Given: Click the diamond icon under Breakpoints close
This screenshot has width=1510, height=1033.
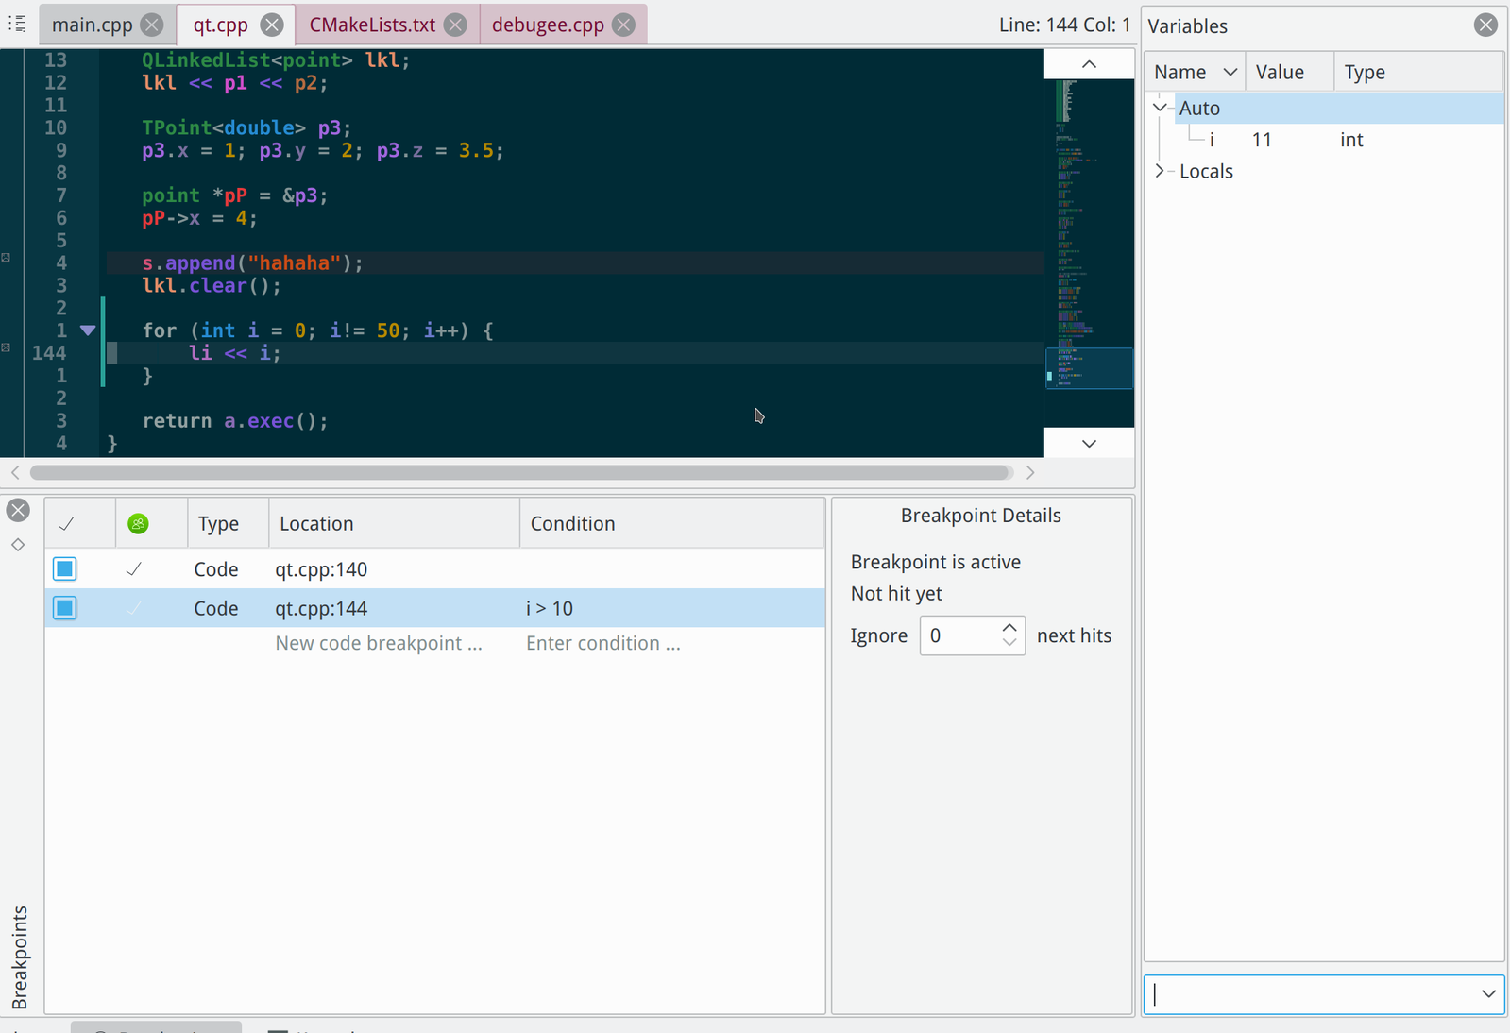Looking at the screenshot, I should 18,545.
